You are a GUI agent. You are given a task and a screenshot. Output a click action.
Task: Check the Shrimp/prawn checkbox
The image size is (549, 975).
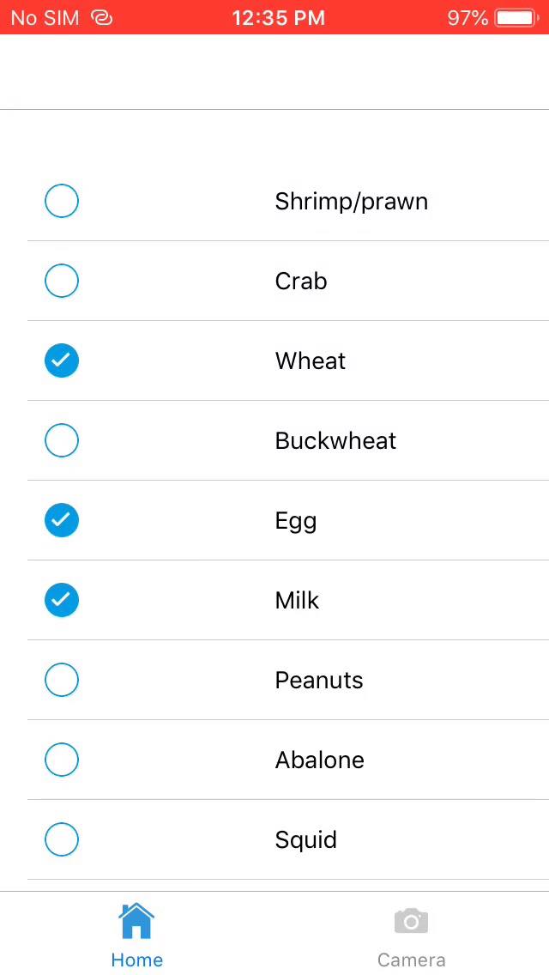(x=62, y=201)
